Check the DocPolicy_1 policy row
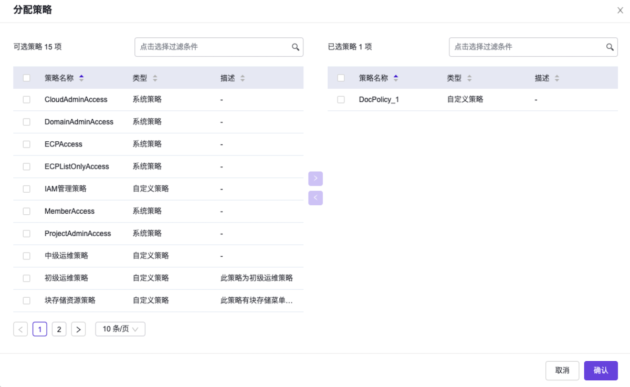The height and width of the screenshot is (387, 630). point(340,99)
